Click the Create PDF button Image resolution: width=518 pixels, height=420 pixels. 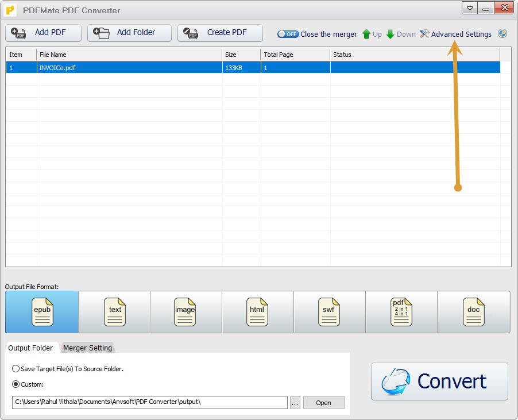point(220,33)
